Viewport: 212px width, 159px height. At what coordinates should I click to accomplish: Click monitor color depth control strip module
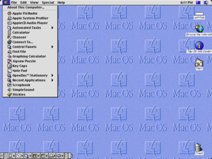[x=36, y=156]
